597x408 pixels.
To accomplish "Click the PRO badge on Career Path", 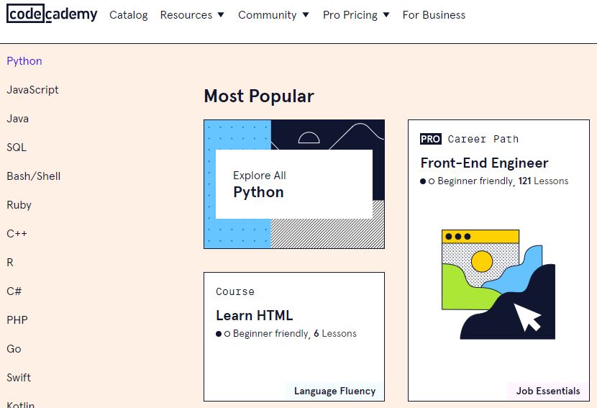I will [x=431, y=139].
